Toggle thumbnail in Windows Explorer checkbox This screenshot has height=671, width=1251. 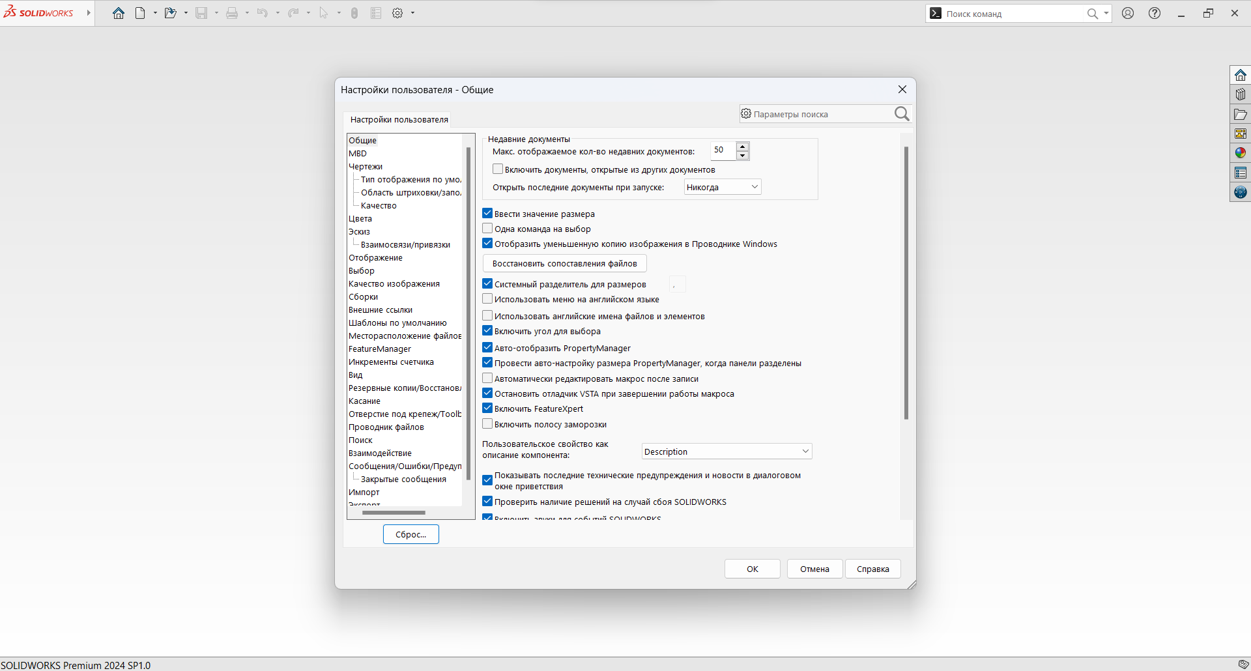coord(487,243)
